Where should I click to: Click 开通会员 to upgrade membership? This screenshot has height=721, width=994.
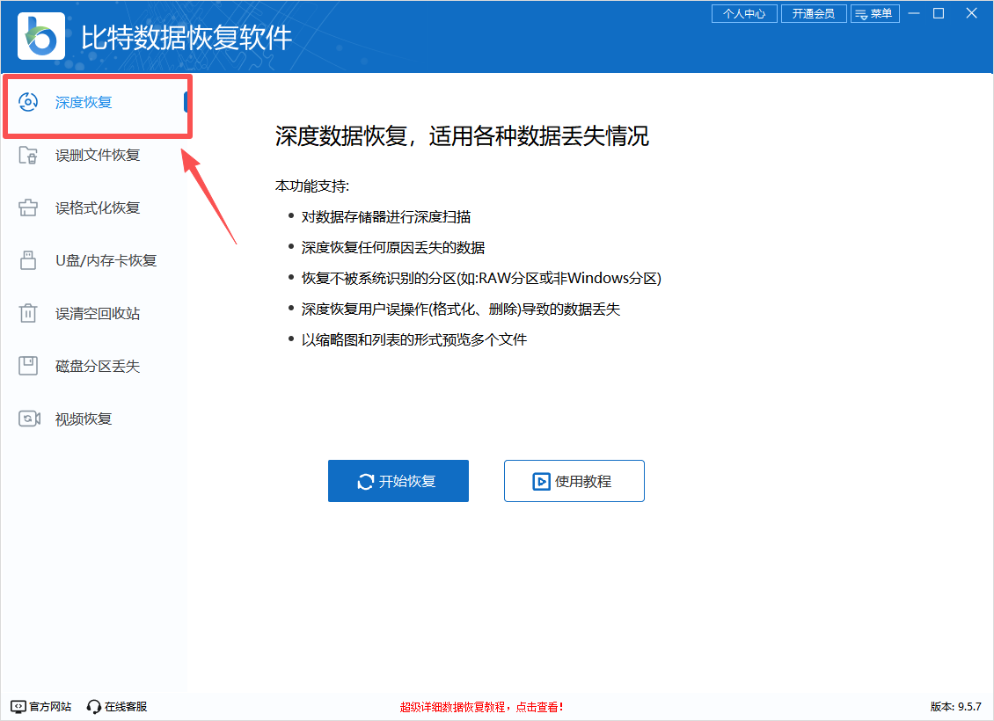(814, 13)
